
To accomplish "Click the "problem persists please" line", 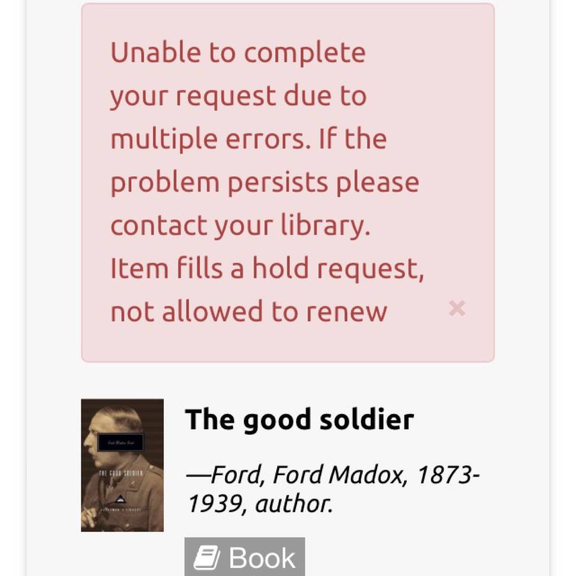I will [265, 182].
